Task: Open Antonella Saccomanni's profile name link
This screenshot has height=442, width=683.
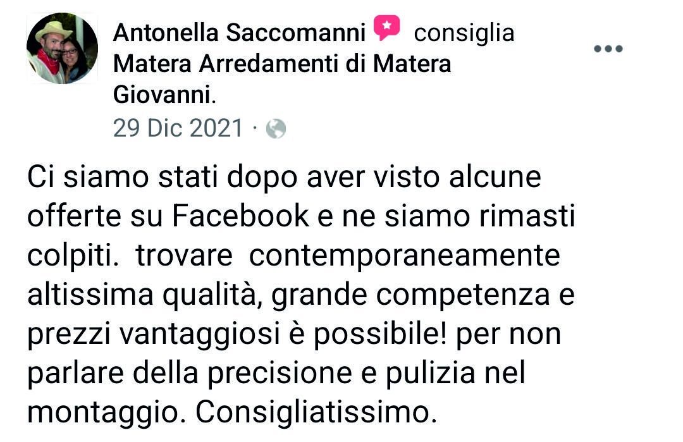Action: 239,33
